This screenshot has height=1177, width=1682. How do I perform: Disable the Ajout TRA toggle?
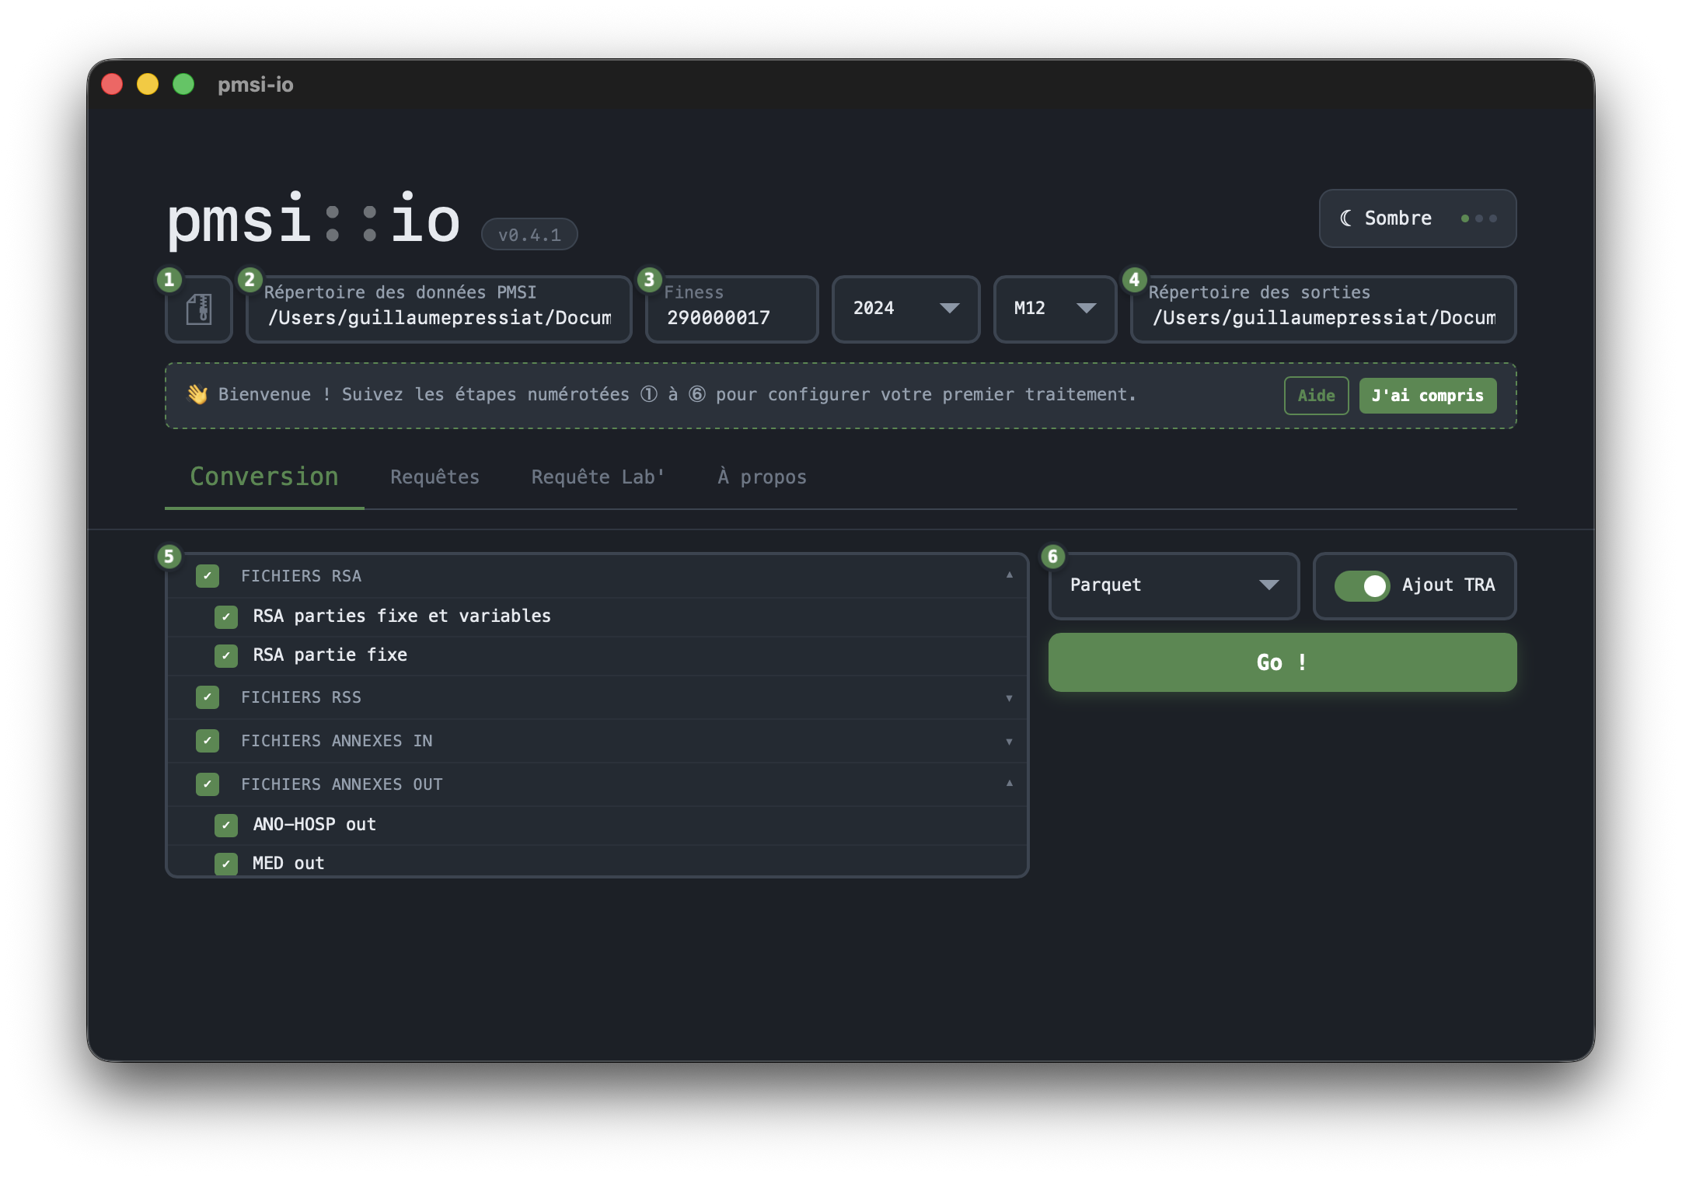[x=1362, y=586]
